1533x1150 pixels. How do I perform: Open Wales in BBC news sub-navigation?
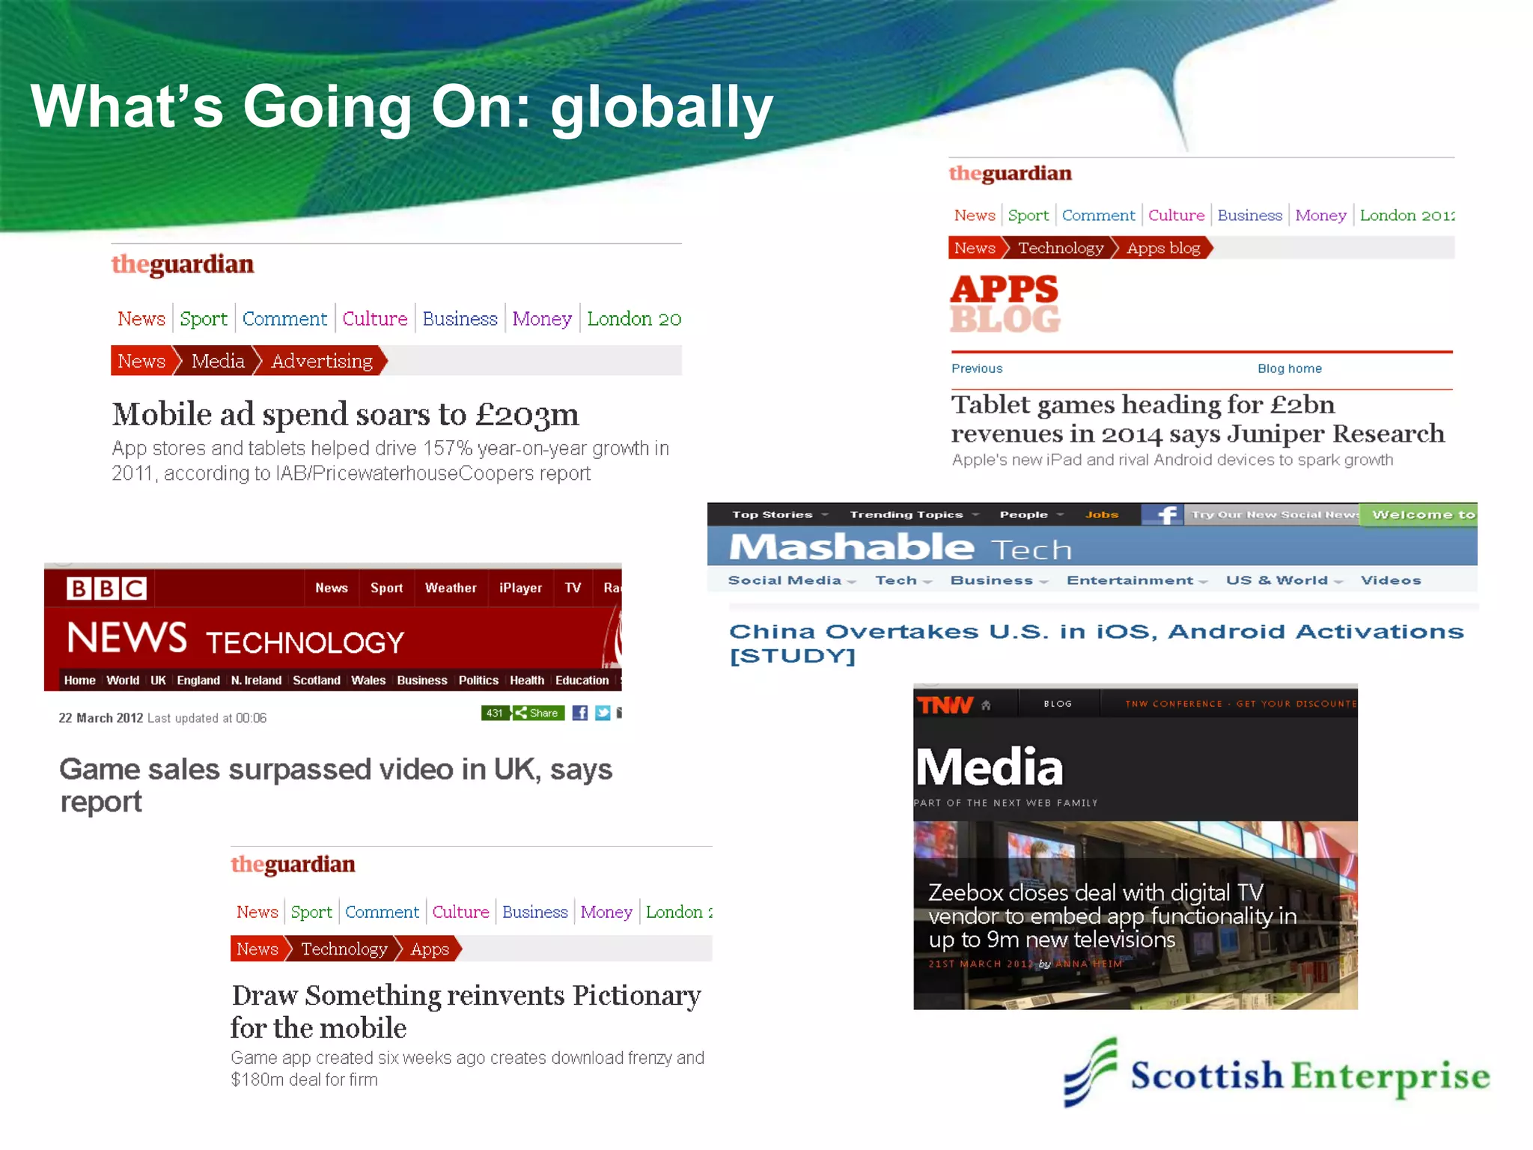(x=368, y=680)
